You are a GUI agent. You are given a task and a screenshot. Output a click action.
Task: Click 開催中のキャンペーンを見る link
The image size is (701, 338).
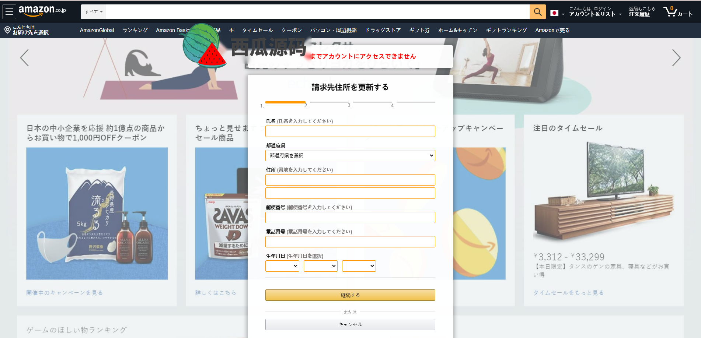click(x=64, y=293)
